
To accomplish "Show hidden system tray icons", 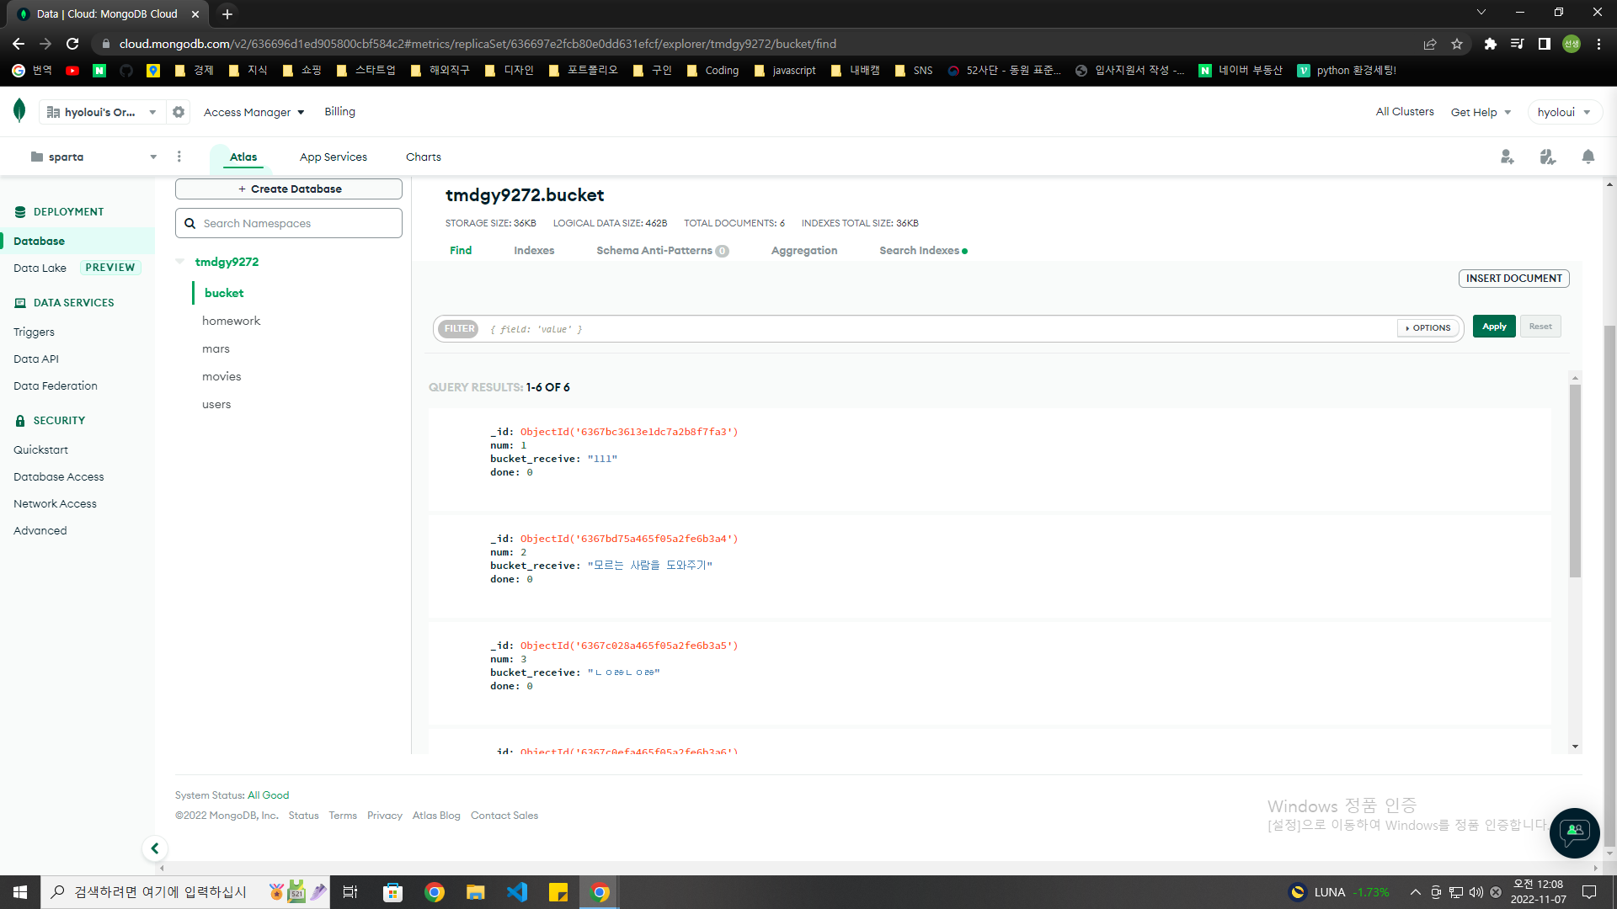I will pos(1416,892).
